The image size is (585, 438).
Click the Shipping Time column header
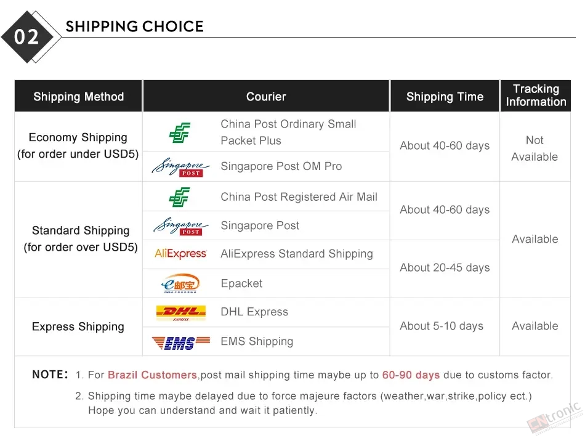pos(445,96)
